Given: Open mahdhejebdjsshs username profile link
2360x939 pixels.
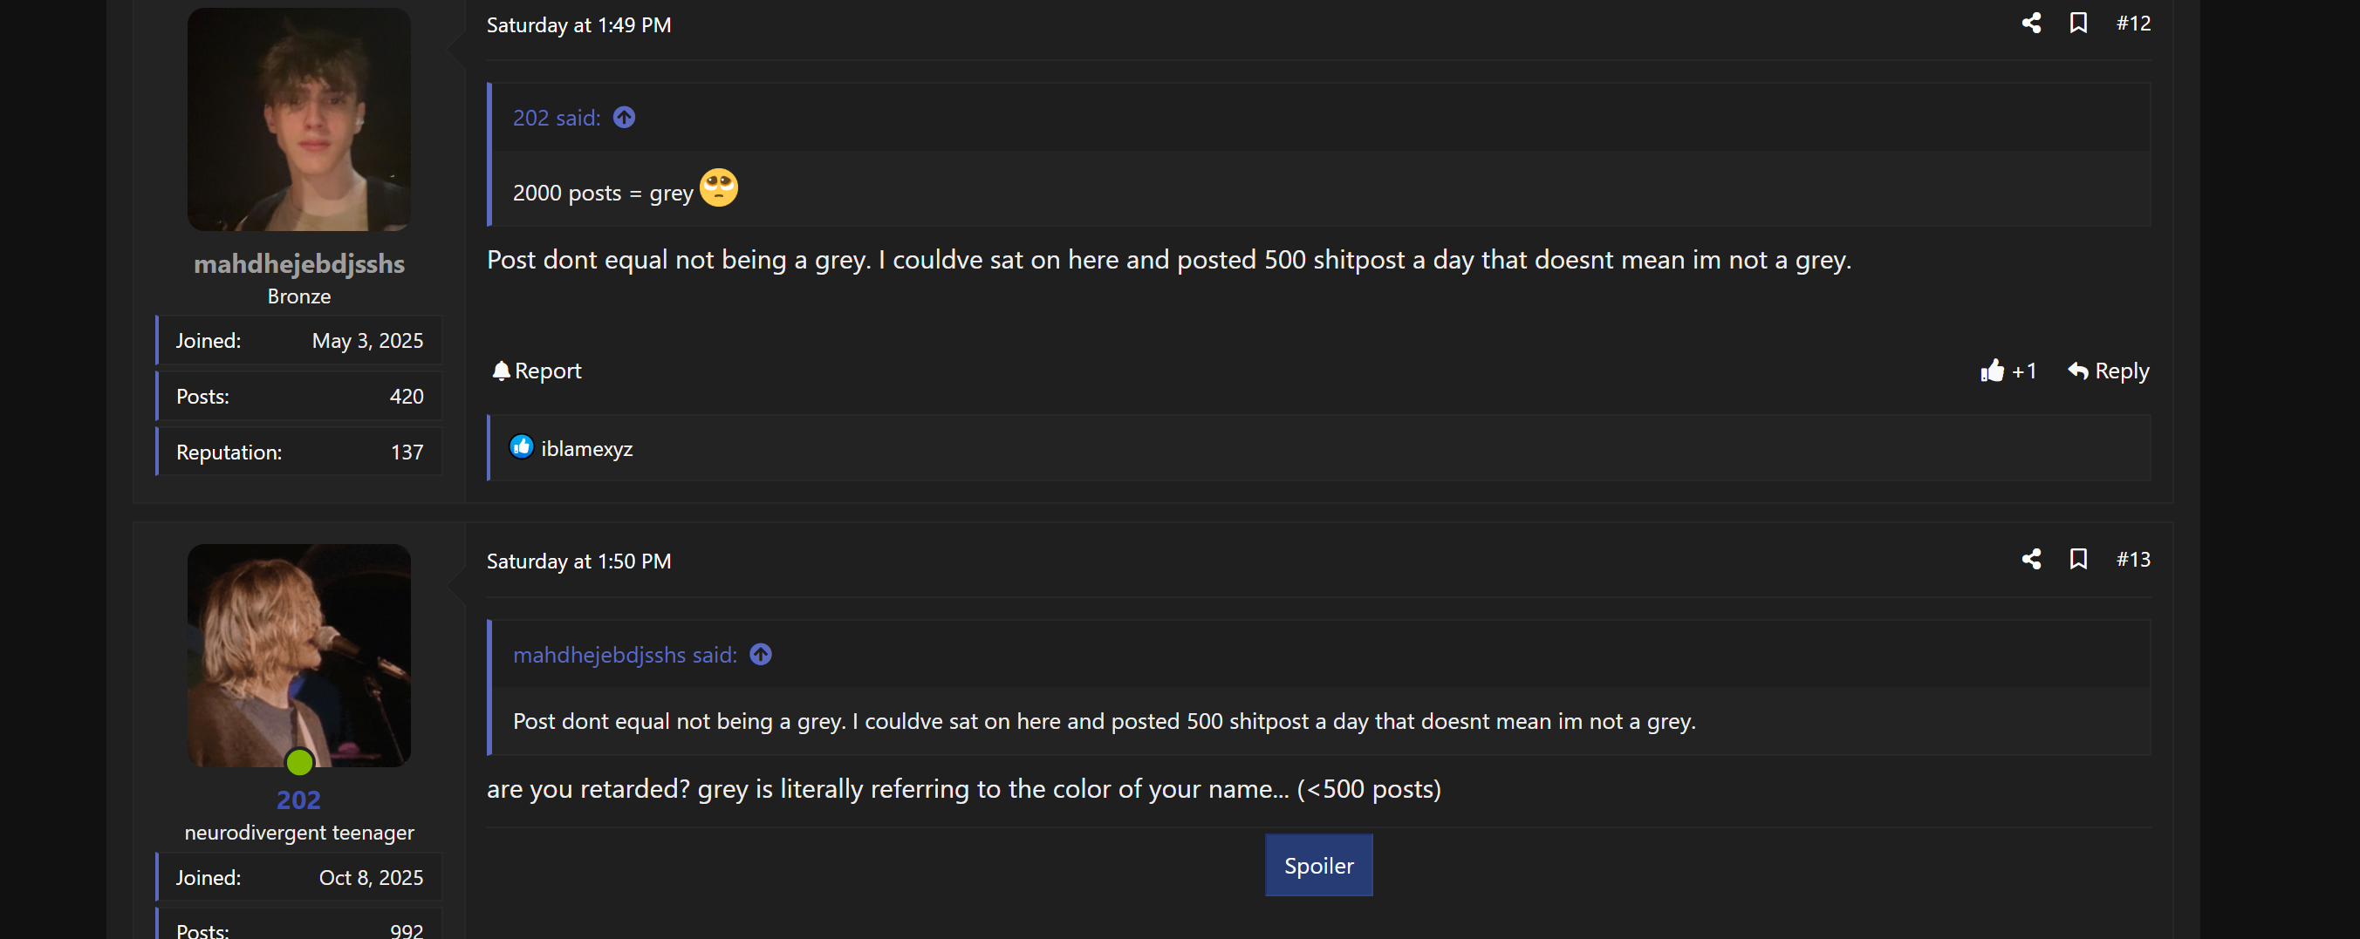Looking at the screenshot, I should (298, 264).
